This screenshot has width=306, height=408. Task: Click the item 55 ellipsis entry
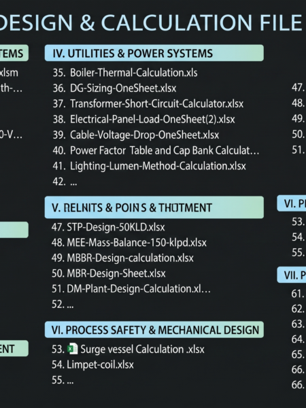coord(63,380)
